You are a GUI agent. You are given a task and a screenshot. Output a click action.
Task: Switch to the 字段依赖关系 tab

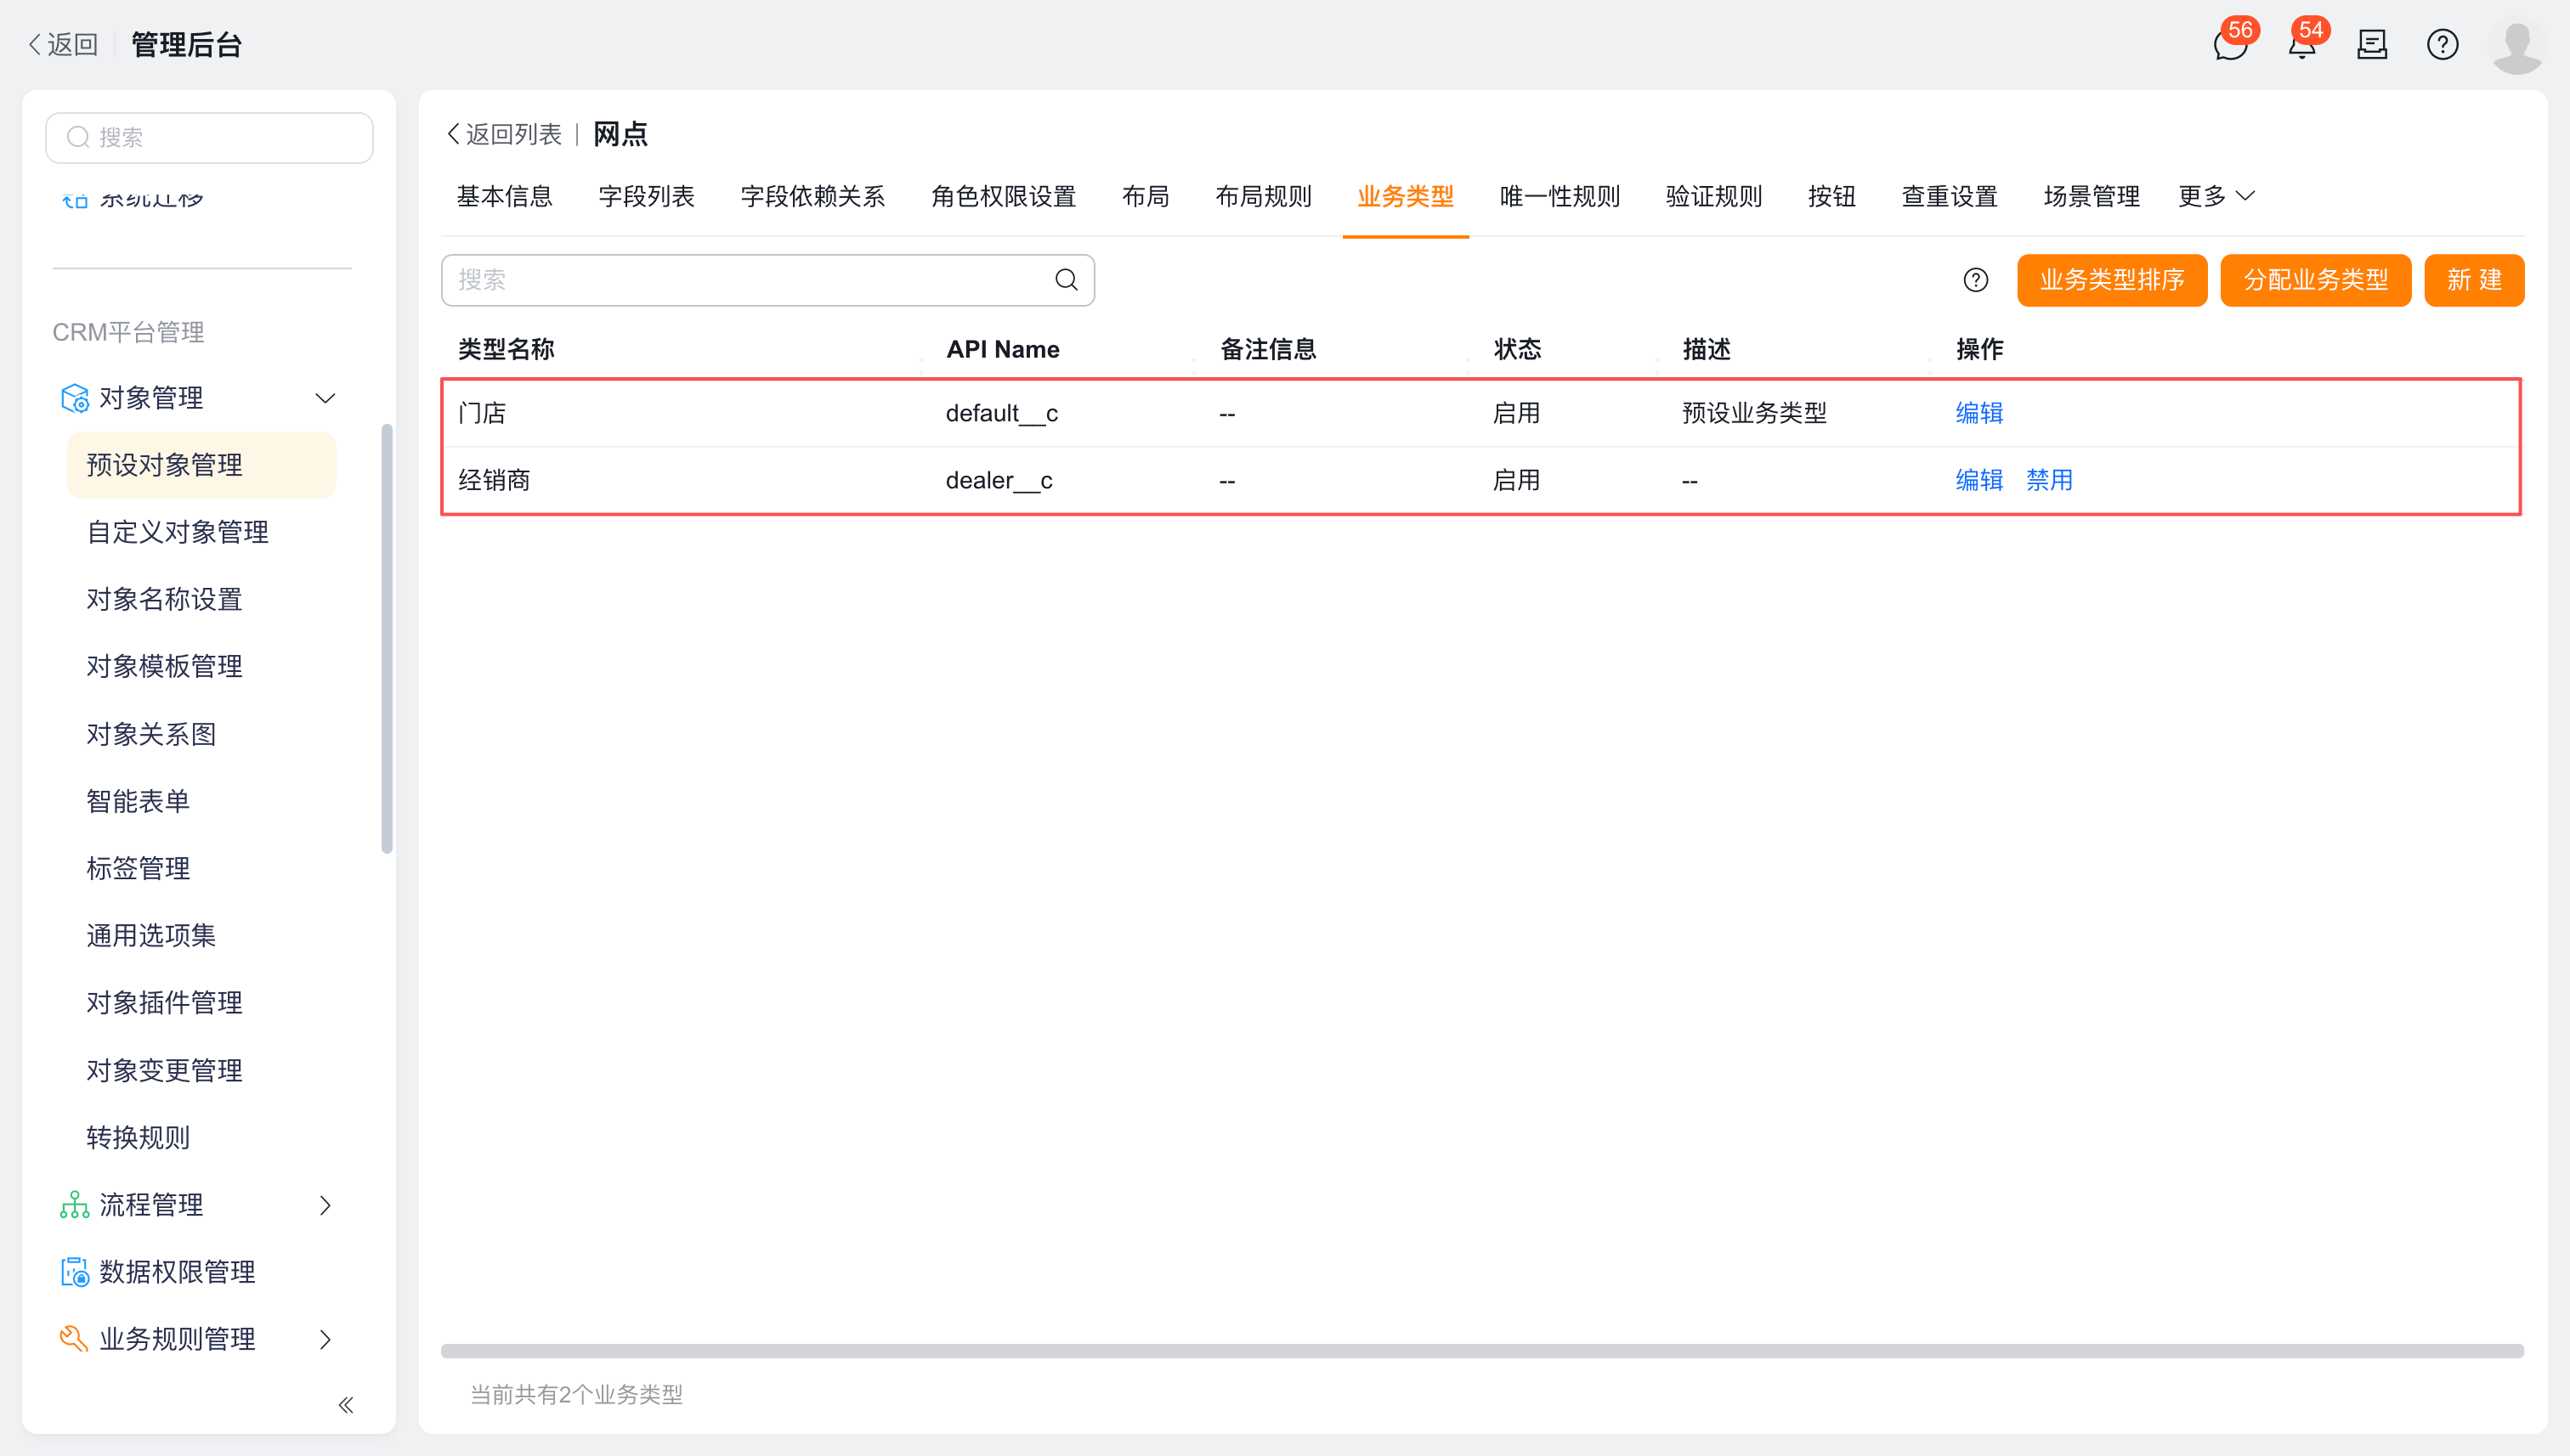[812, 196]
